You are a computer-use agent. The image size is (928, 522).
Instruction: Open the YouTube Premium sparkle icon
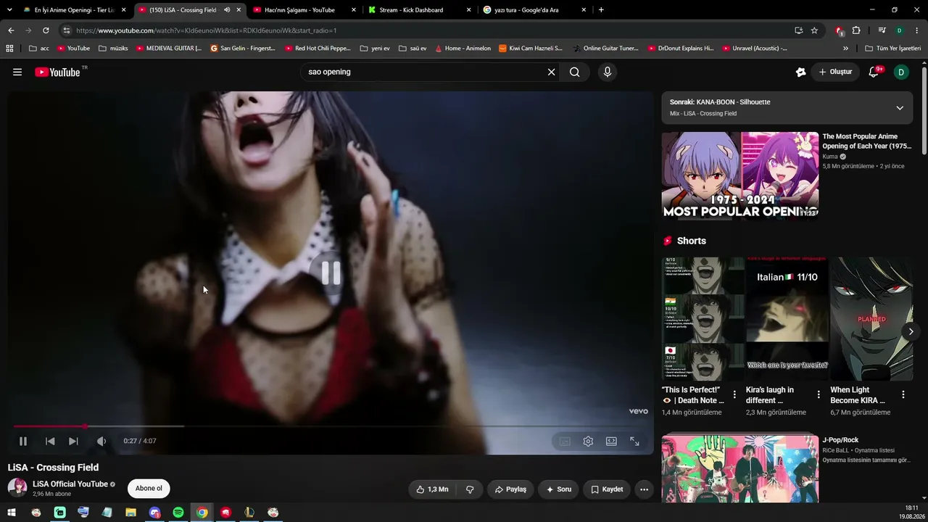800,72
